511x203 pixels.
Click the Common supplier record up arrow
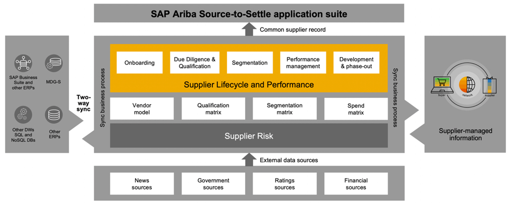click(249, 30)
